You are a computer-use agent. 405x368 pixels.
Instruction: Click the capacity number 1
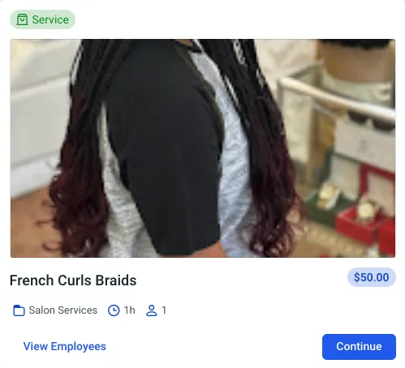point(164,310)
